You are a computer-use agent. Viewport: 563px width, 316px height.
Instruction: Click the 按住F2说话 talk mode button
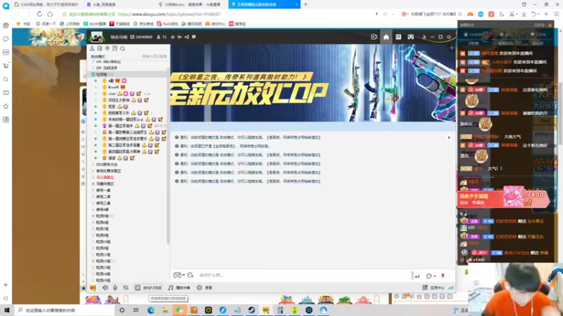[x=148, y=288]
